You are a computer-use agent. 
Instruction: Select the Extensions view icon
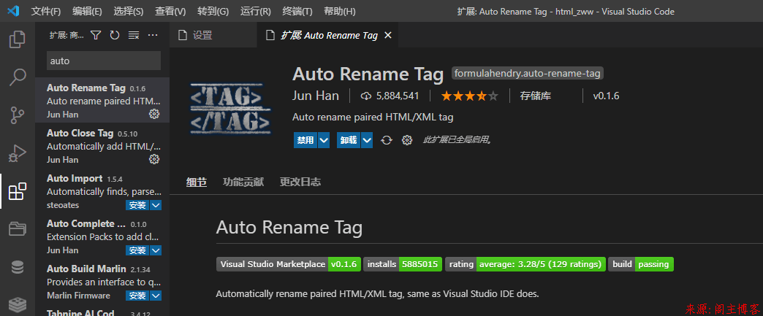pos(17,191)
